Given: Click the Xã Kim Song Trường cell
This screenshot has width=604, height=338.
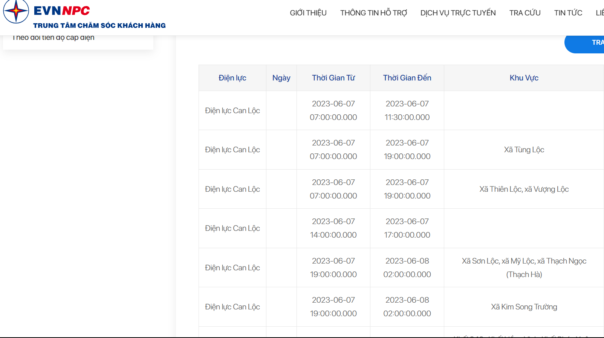Looking at the screenshot, I should pyautogui.click(x=524, y=307).
